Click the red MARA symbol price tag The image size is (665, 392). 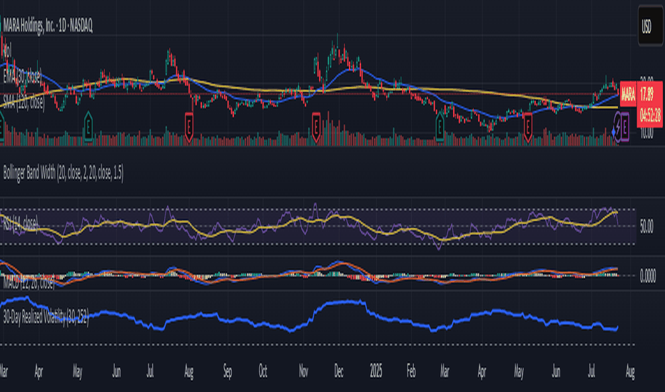coord(628,94)
